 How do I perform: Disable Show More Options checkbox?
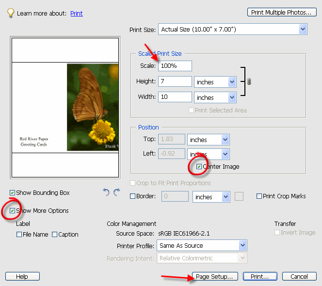pyautogui.click(x=13, y=211)
